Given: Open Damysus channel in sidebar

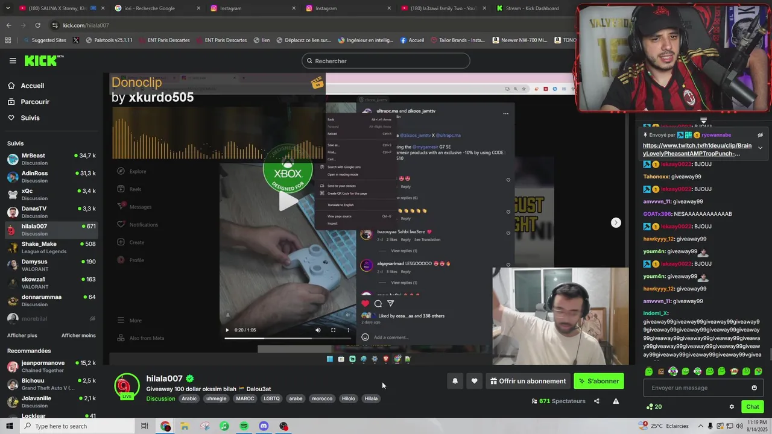Looking at the screenshot, I should tap(51, 265).
